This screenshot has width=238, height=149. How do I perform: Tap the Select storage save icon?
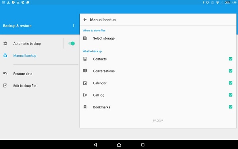click(85, 38)
